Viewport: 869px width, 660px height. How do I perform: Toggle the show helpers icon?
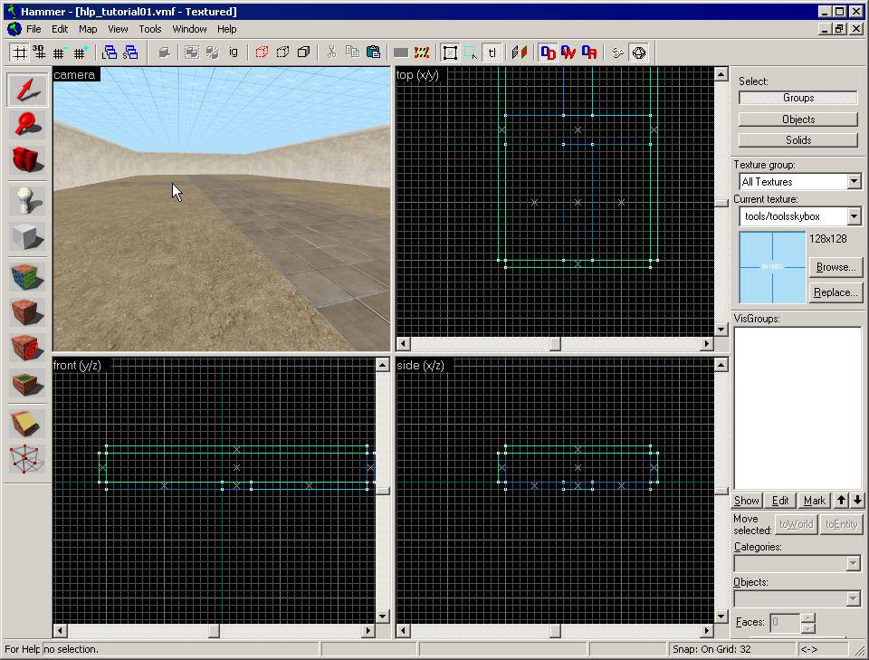[x=617, y=53]
